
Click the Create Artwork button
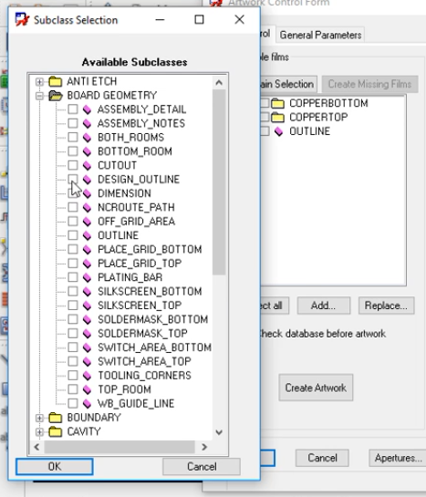click(316, 388)
